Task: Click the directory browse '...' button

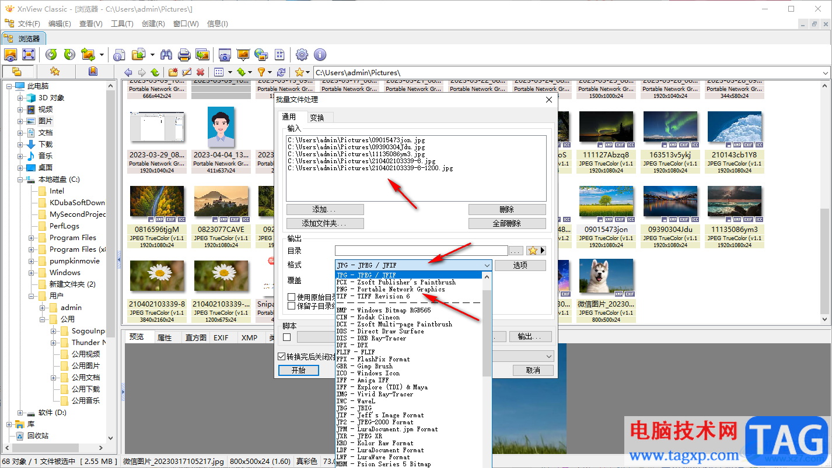Action: [x=516, y=251]
